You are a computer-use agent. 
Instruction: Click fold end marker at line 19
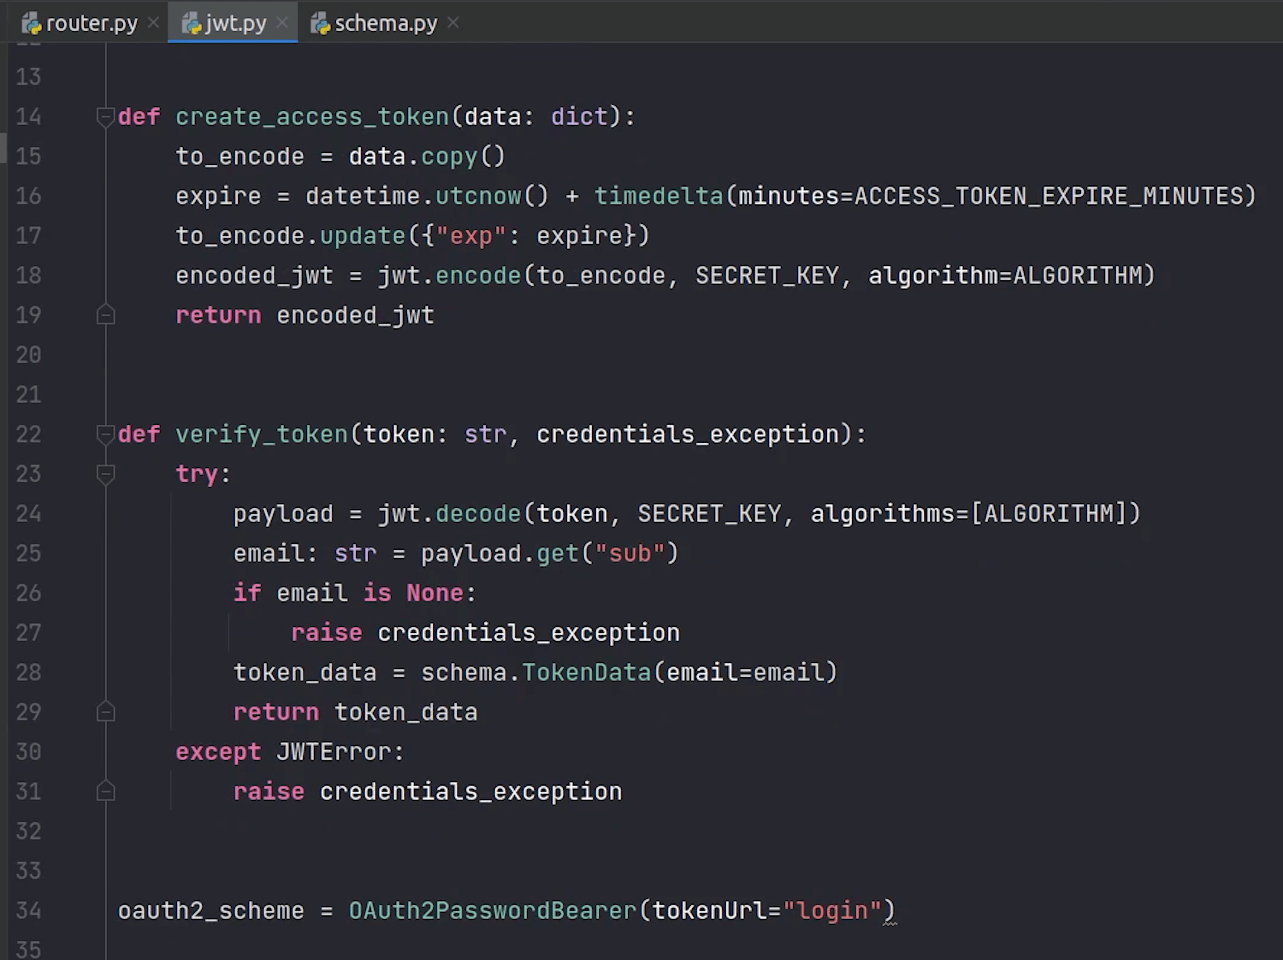tap(105, 315)
